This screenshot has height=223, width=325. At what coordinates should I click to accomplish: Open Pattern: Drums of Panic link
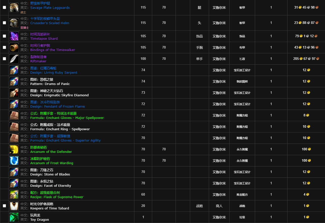coord(50,84)
